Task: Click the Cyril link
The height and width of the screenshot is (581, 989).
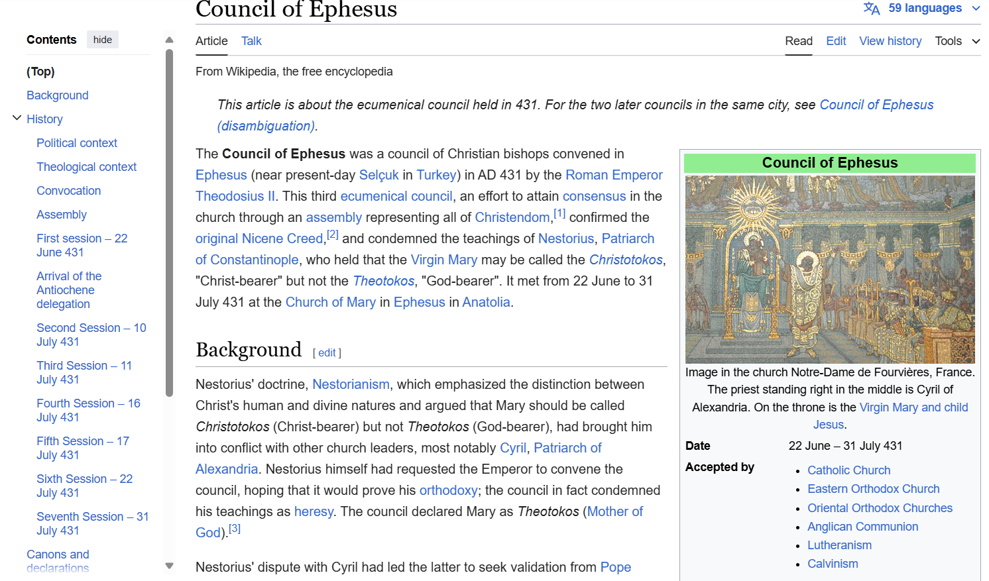Action: [x=513, y=448]
